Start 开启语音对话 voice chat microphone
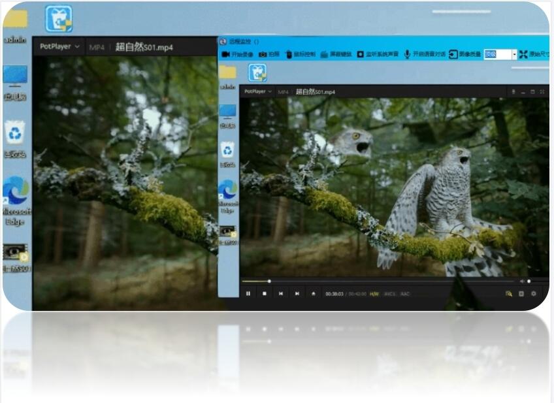This screenshot has width=554, height=403. point(424,54)
